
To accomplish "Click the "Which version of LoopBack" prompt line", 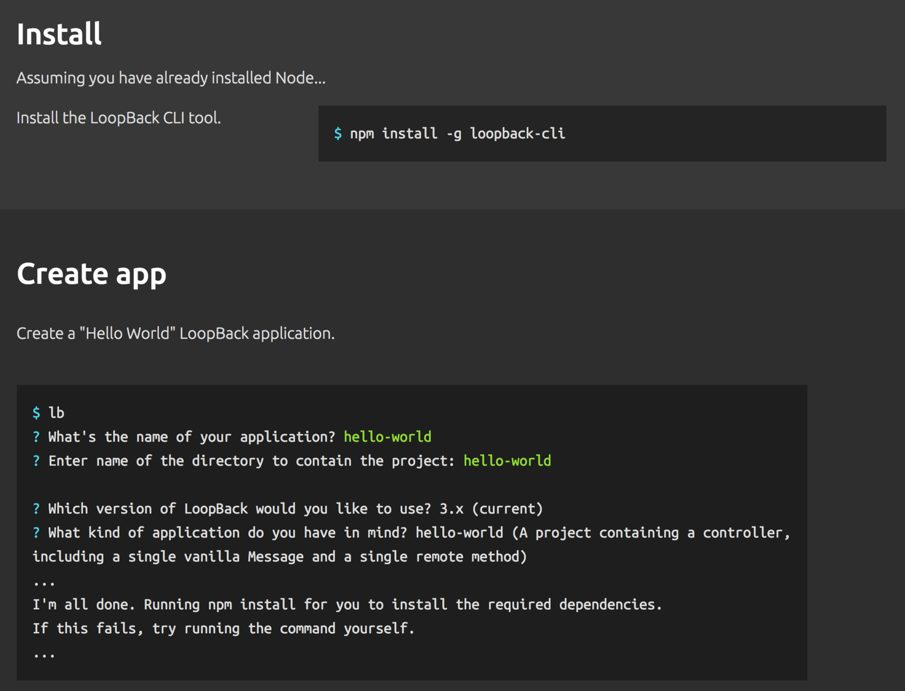I will click(x=288, y=509).
